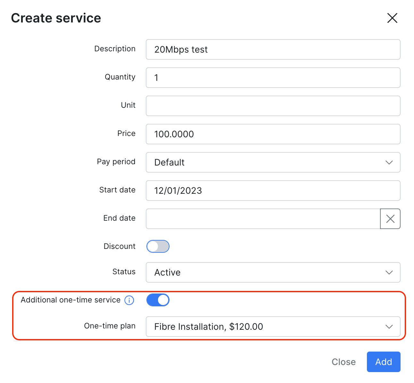
Task: Click the info icon next to Additional one-time service
Action: click(129, 300)
